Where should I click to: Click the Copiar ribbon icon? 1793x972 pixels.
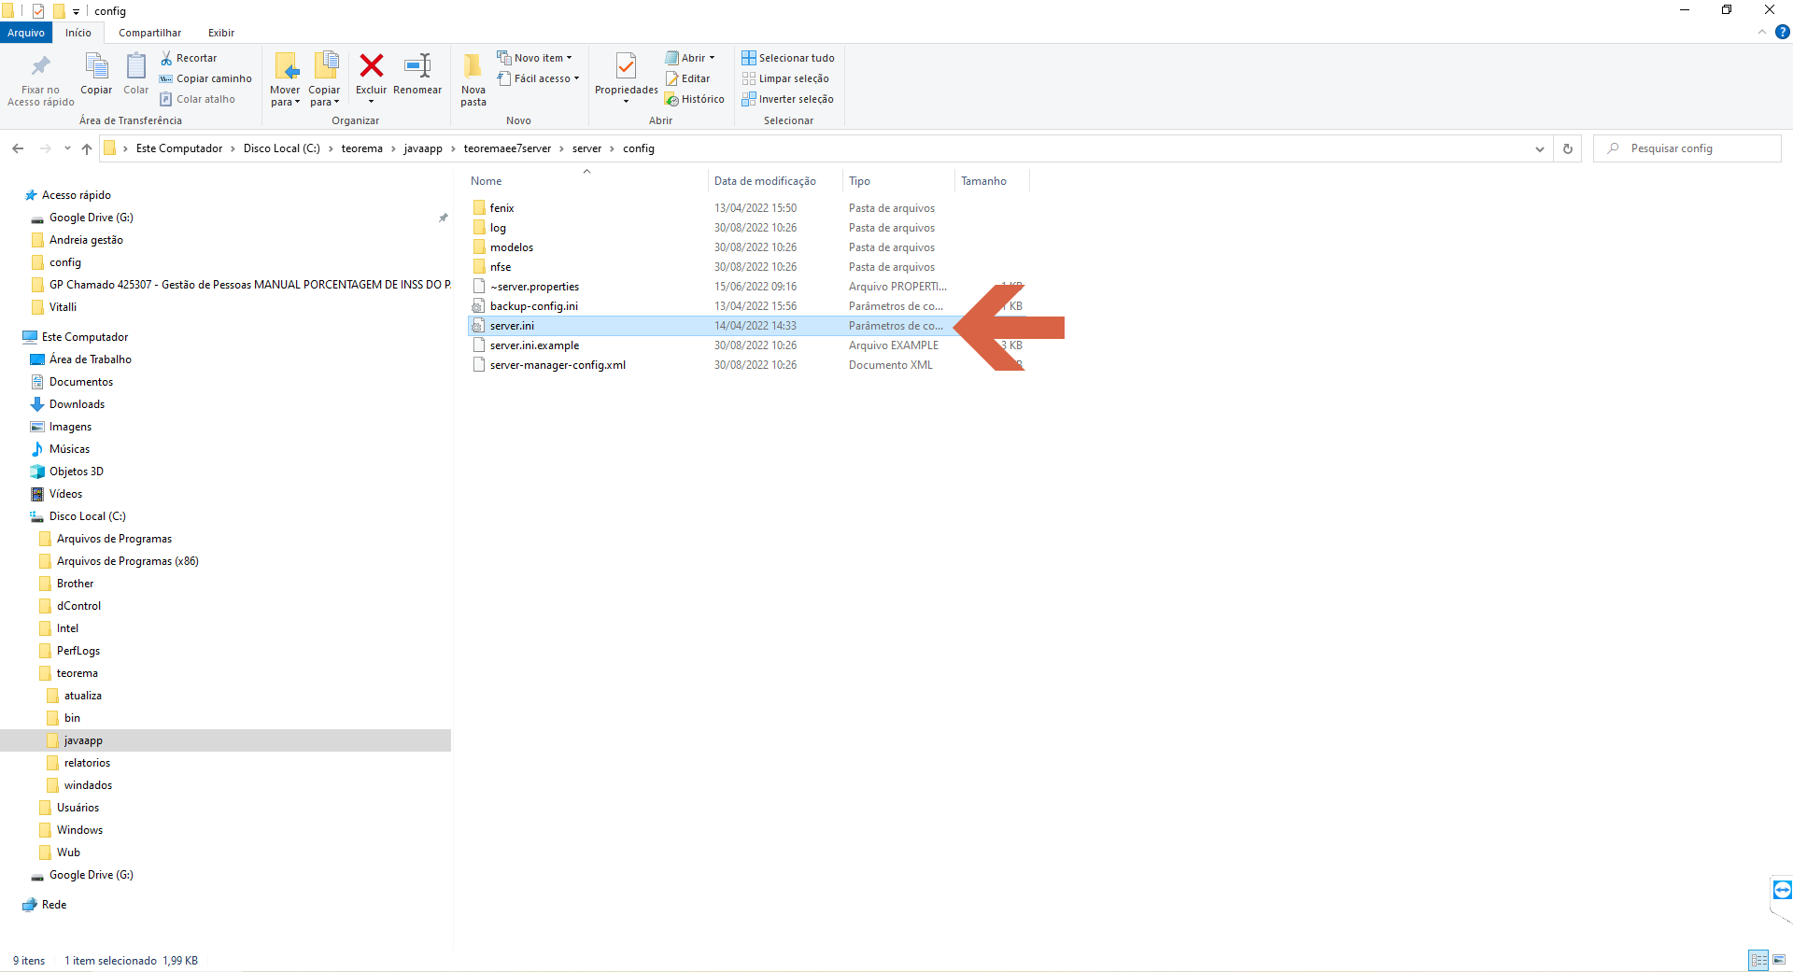point(96,66)
